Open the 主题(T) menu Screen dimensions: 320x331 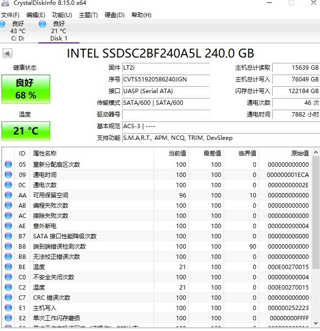tap(88, 15)
